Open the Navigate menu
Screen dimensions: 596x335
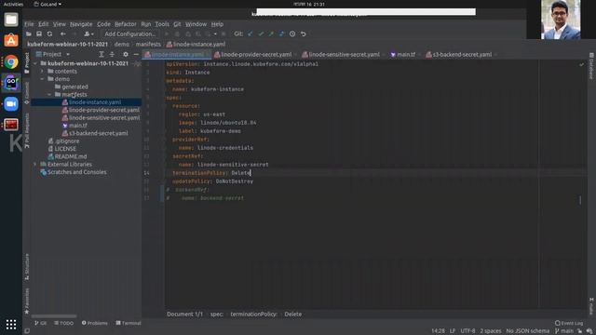coord(81,24)
